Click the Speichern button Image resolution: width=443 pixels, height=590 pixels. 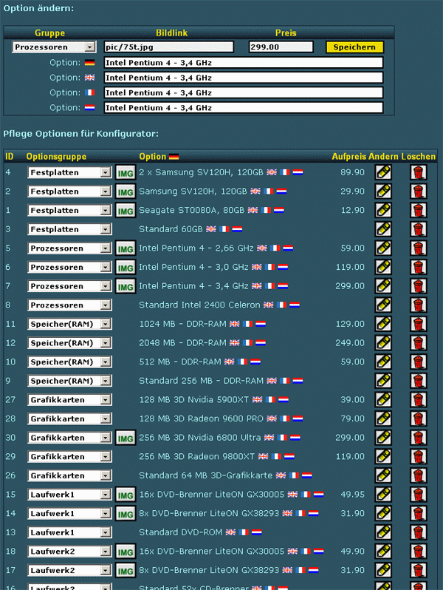(354, 47)
